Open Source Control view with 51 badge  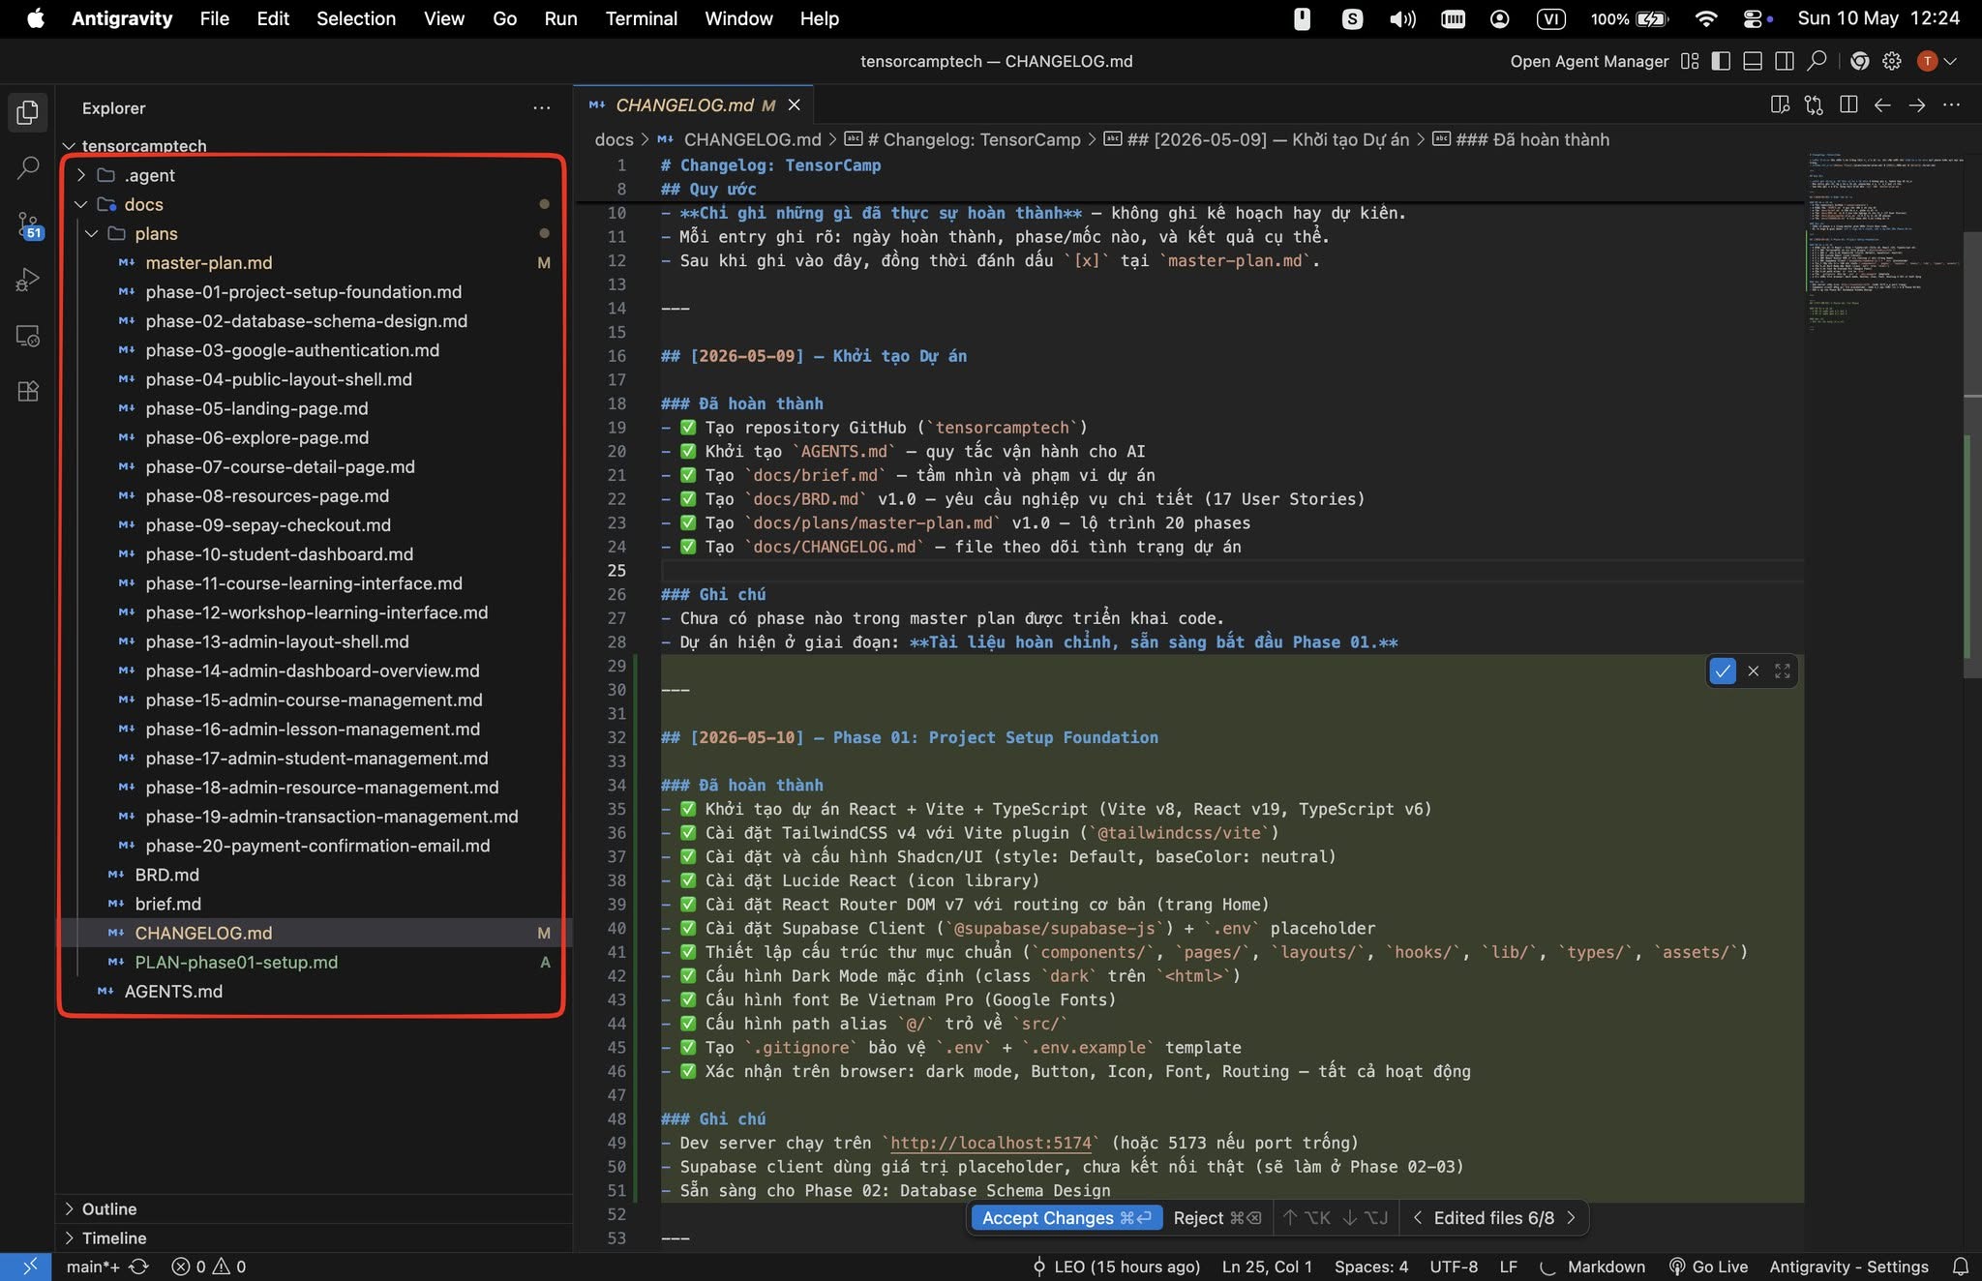[28, 225]
